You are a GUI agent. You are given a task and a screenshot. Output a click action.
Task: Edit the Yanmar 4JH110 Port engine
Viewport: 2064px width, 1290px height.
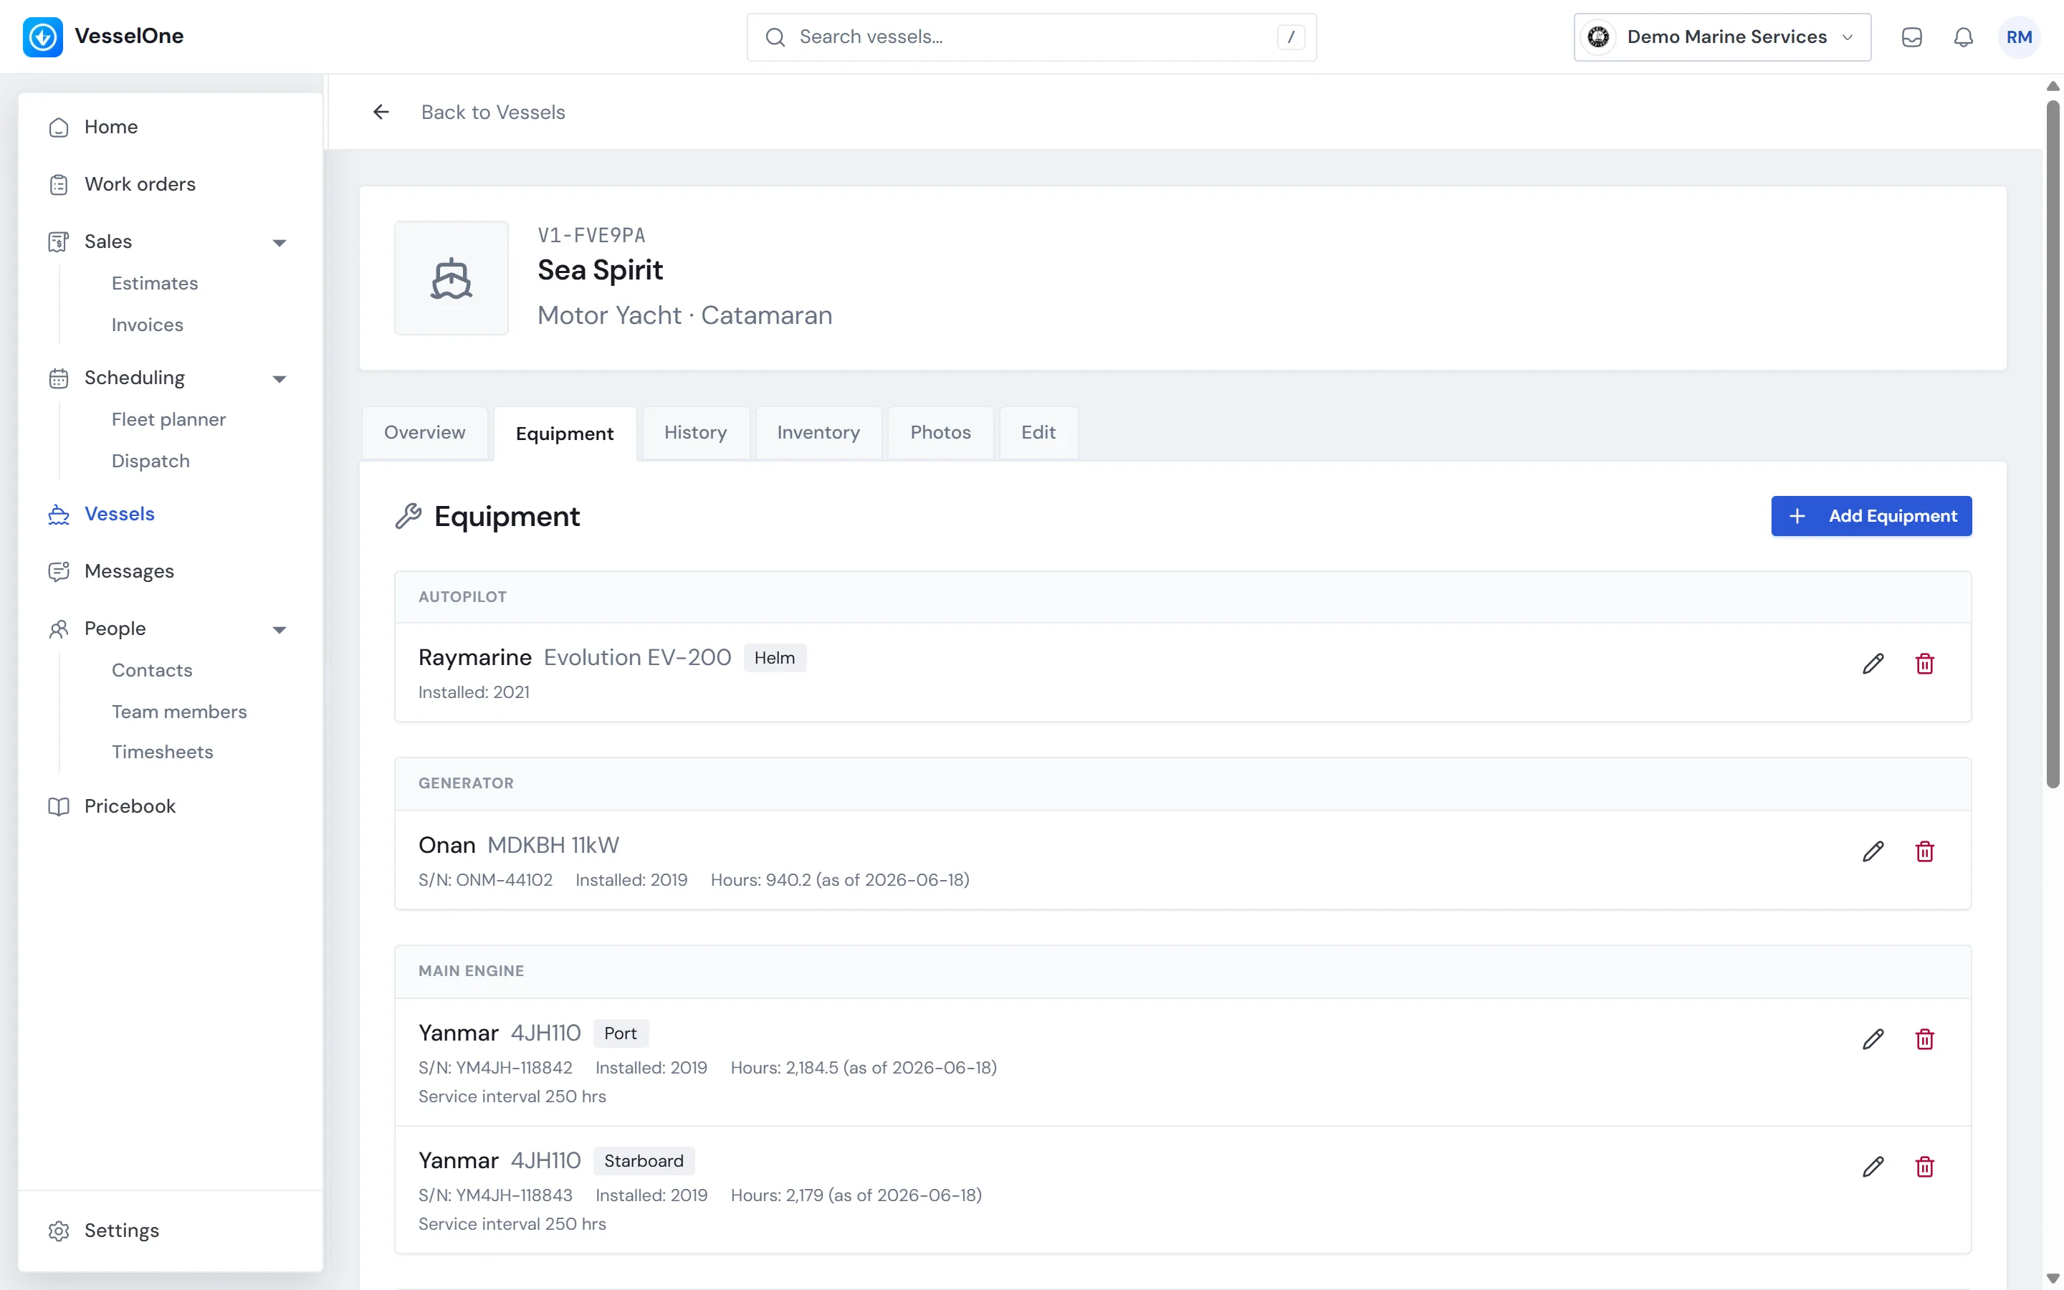pos(1873,1039)
